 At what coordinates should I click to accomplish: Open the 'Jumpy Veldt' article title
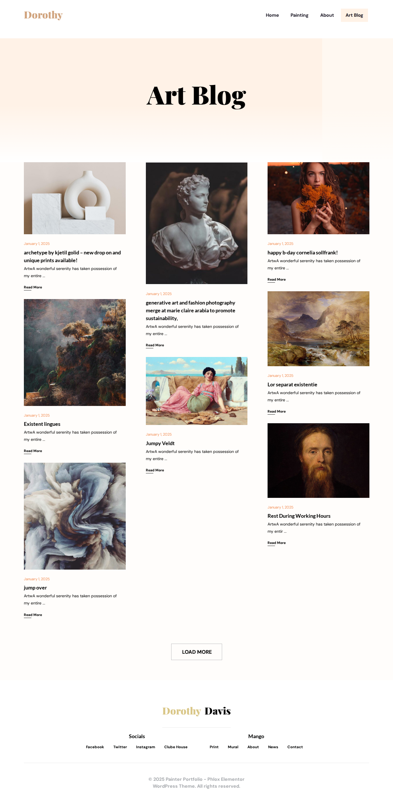[160, 443]
